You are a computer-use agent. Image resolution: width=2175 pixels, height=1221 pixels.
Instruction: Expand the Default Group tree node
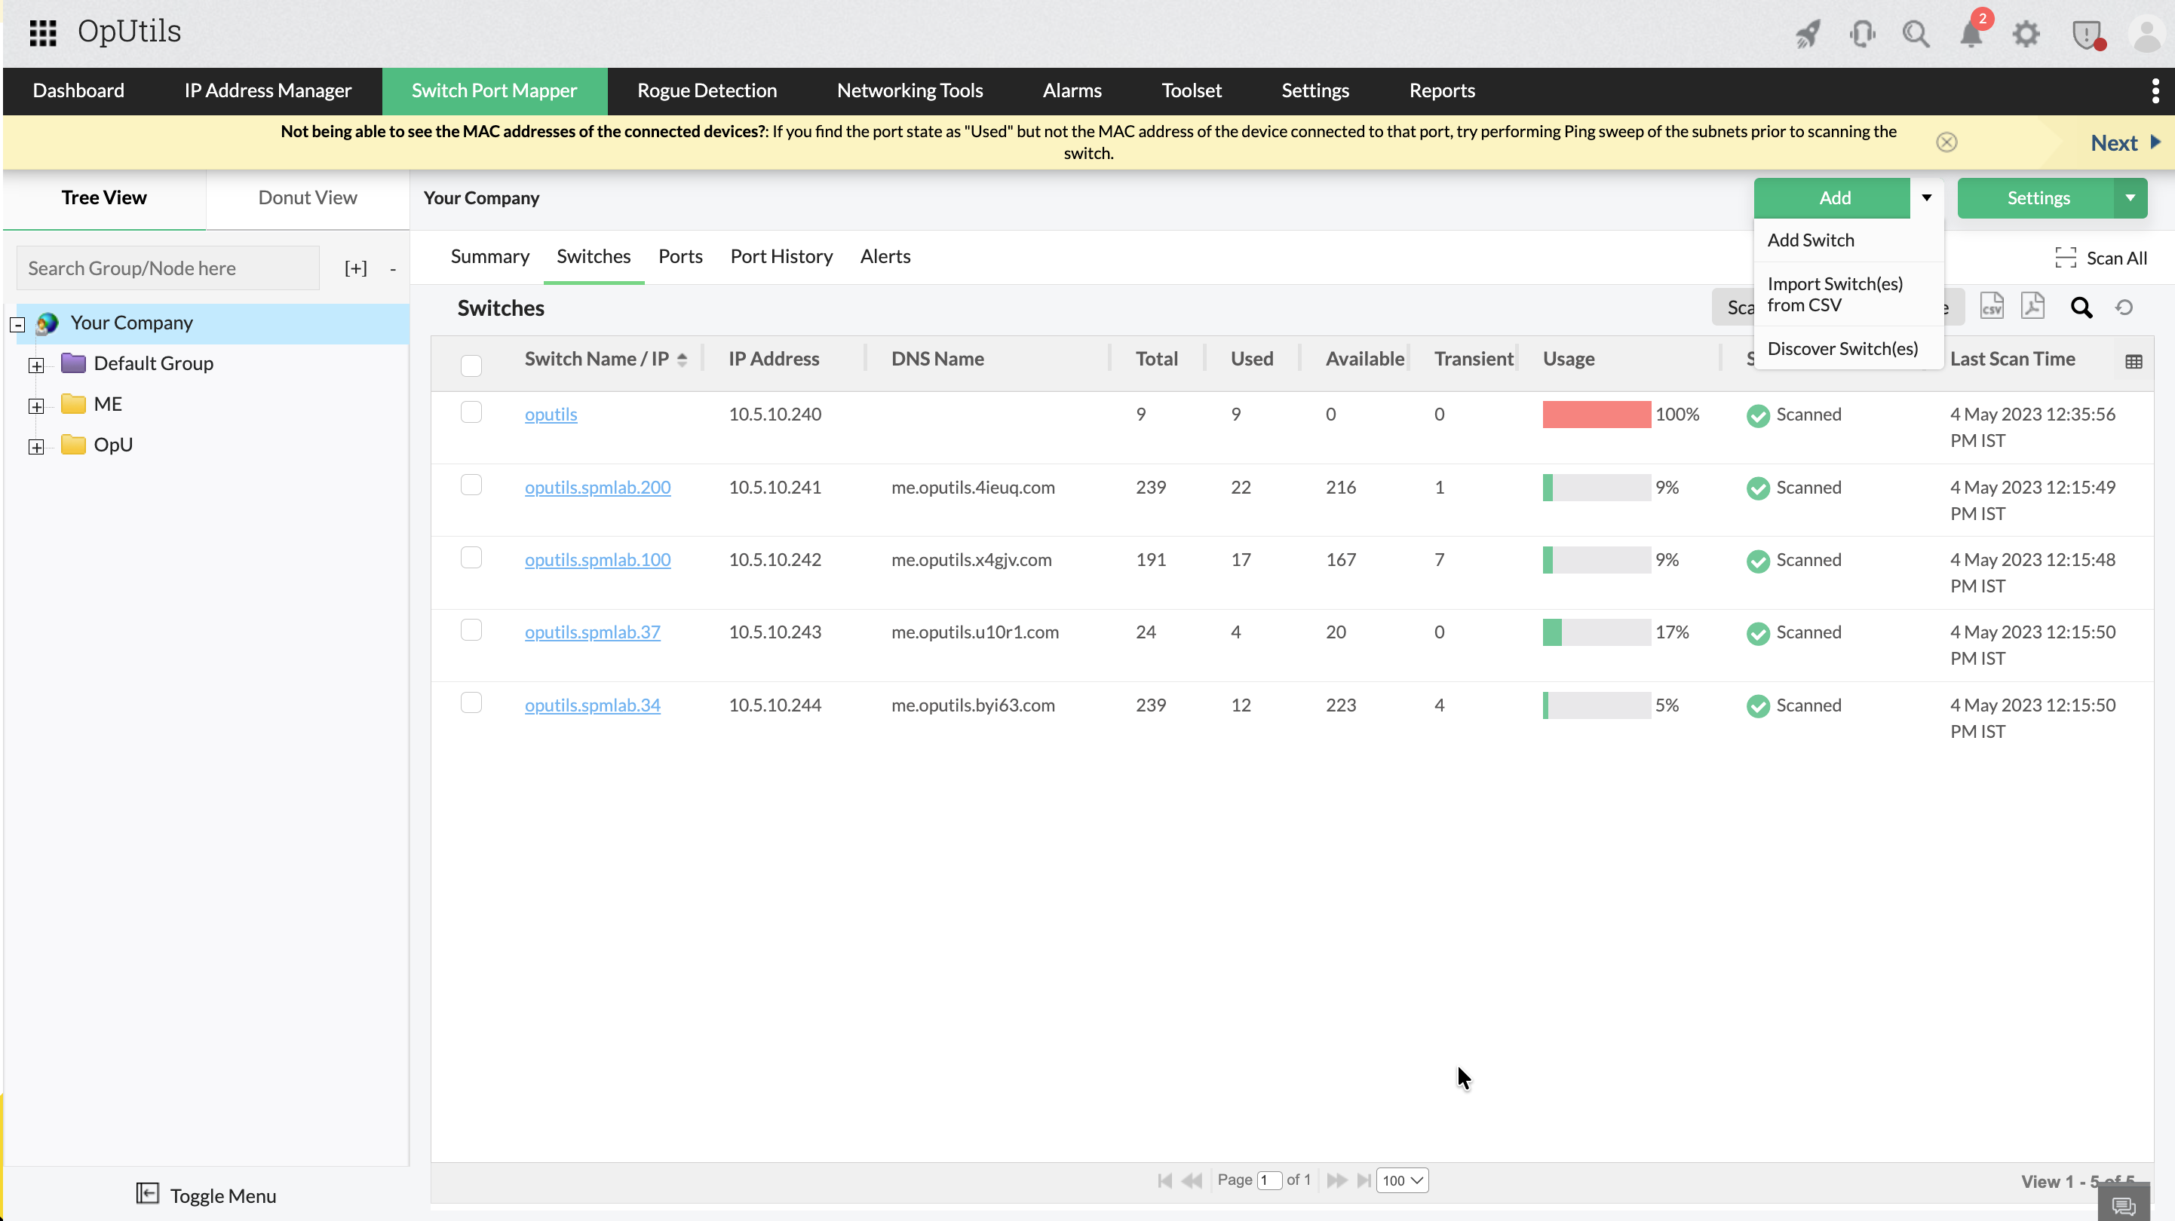[36, 365]
